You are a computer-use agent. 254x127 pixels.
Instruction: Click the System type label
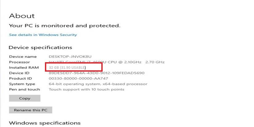point(22,84)
